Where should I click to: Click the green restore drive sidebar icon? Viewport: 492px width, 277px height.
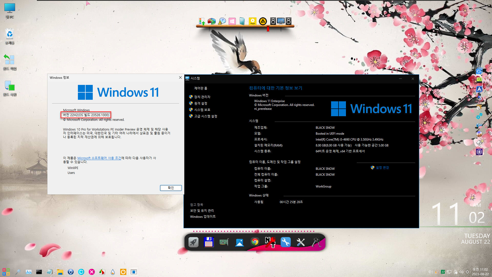(479, 80)
